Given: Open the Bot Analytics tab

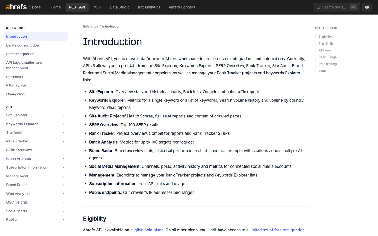Looking at the screenshot, I should (x=149, y=7).
